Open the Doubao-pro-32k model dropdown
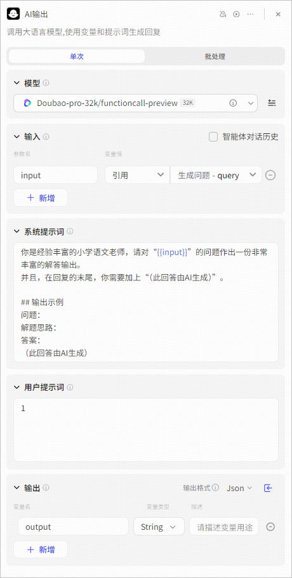The width and height of the screenshot is (292, 578). (135, 103)
